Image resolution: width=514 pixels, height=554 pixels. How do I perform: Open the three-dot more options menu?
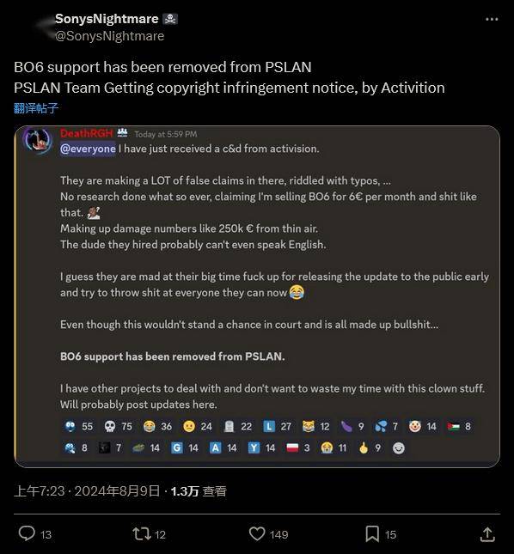492,19
